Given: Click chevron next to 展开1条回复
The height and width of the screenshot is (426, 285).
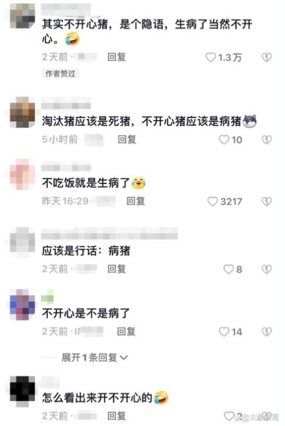Looking at the screenshot, I should click(x=124, y=358).
